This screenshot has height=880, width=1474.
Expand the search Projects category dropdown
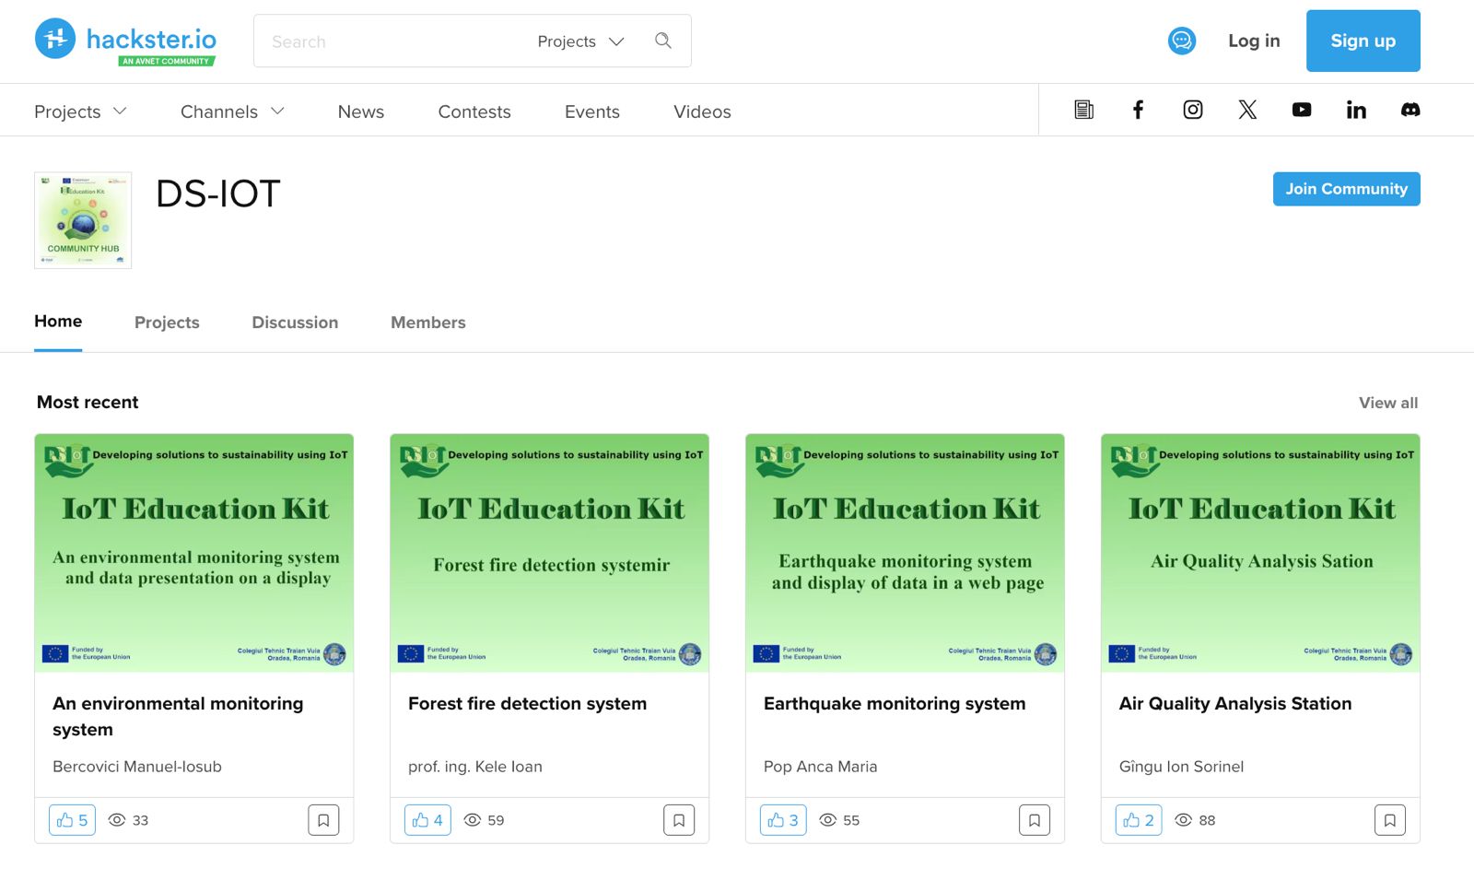pyautogui.click(x=580, y=41)
